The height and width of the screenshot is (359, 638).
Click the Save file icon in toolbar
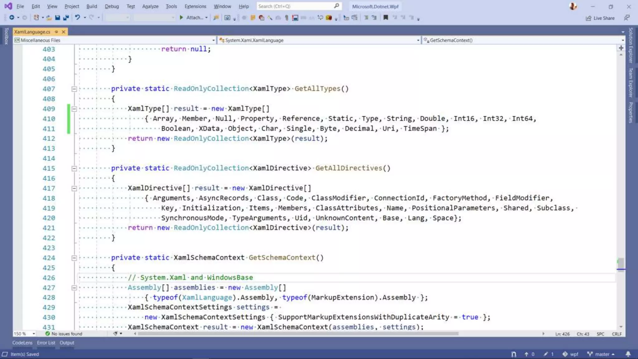(x=57, y=18)
